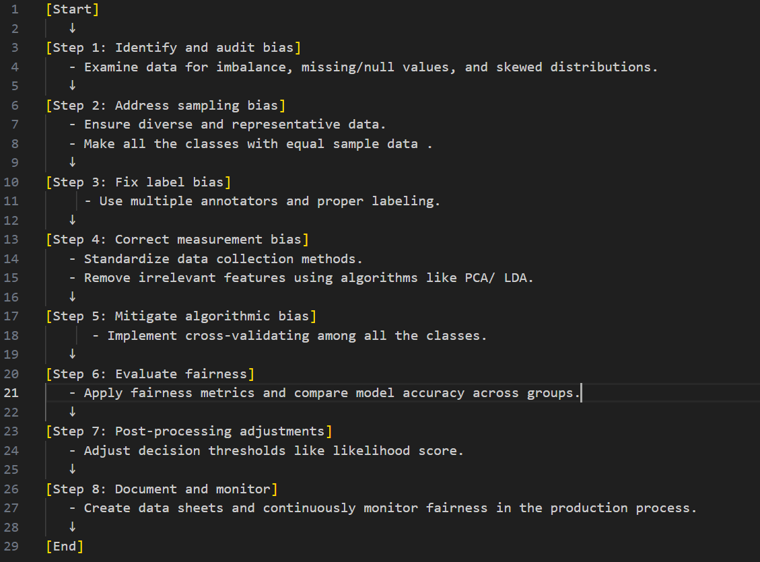Click the 'Adjust decision thresholds' text line
Screen dimensions: 760x562
[x=267, y=451]
